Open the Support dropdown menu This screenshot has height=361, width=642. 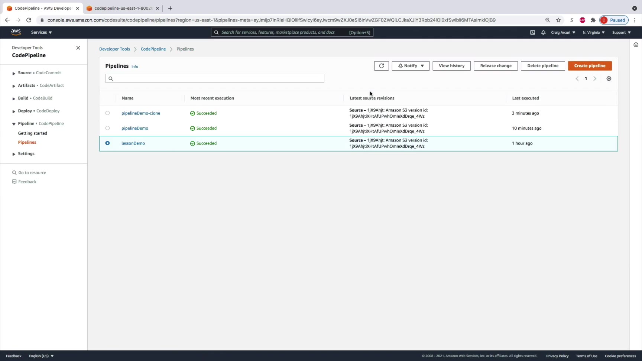click(621, 32)
